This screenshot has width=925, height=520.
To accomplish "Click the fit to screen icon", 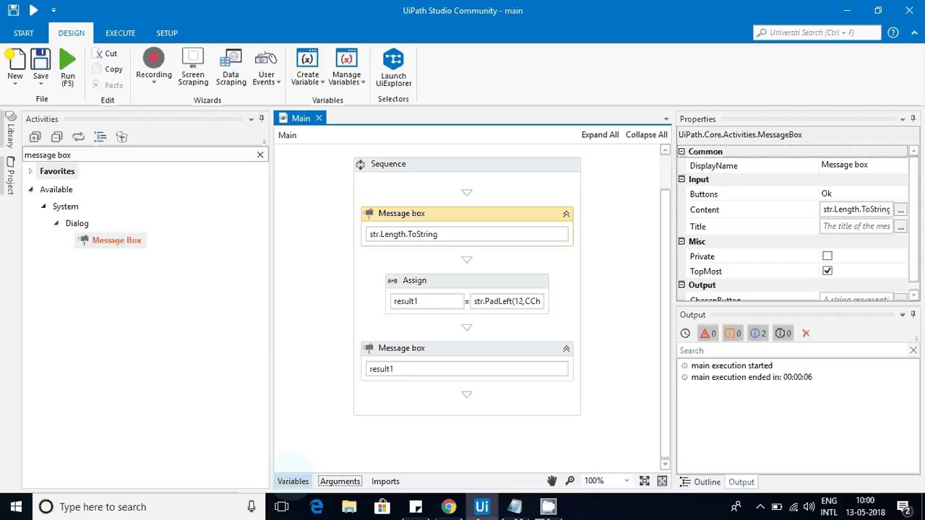I will coord(644,481).
